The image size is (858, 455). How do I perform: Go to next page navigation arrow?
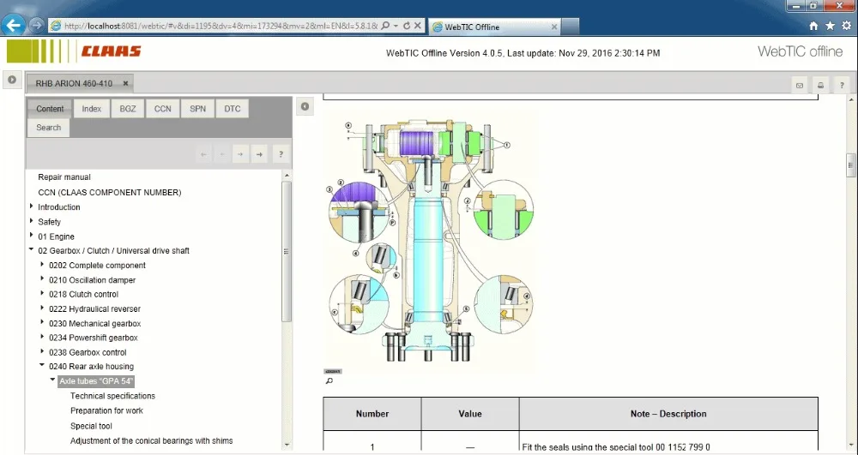click(241, 154)
